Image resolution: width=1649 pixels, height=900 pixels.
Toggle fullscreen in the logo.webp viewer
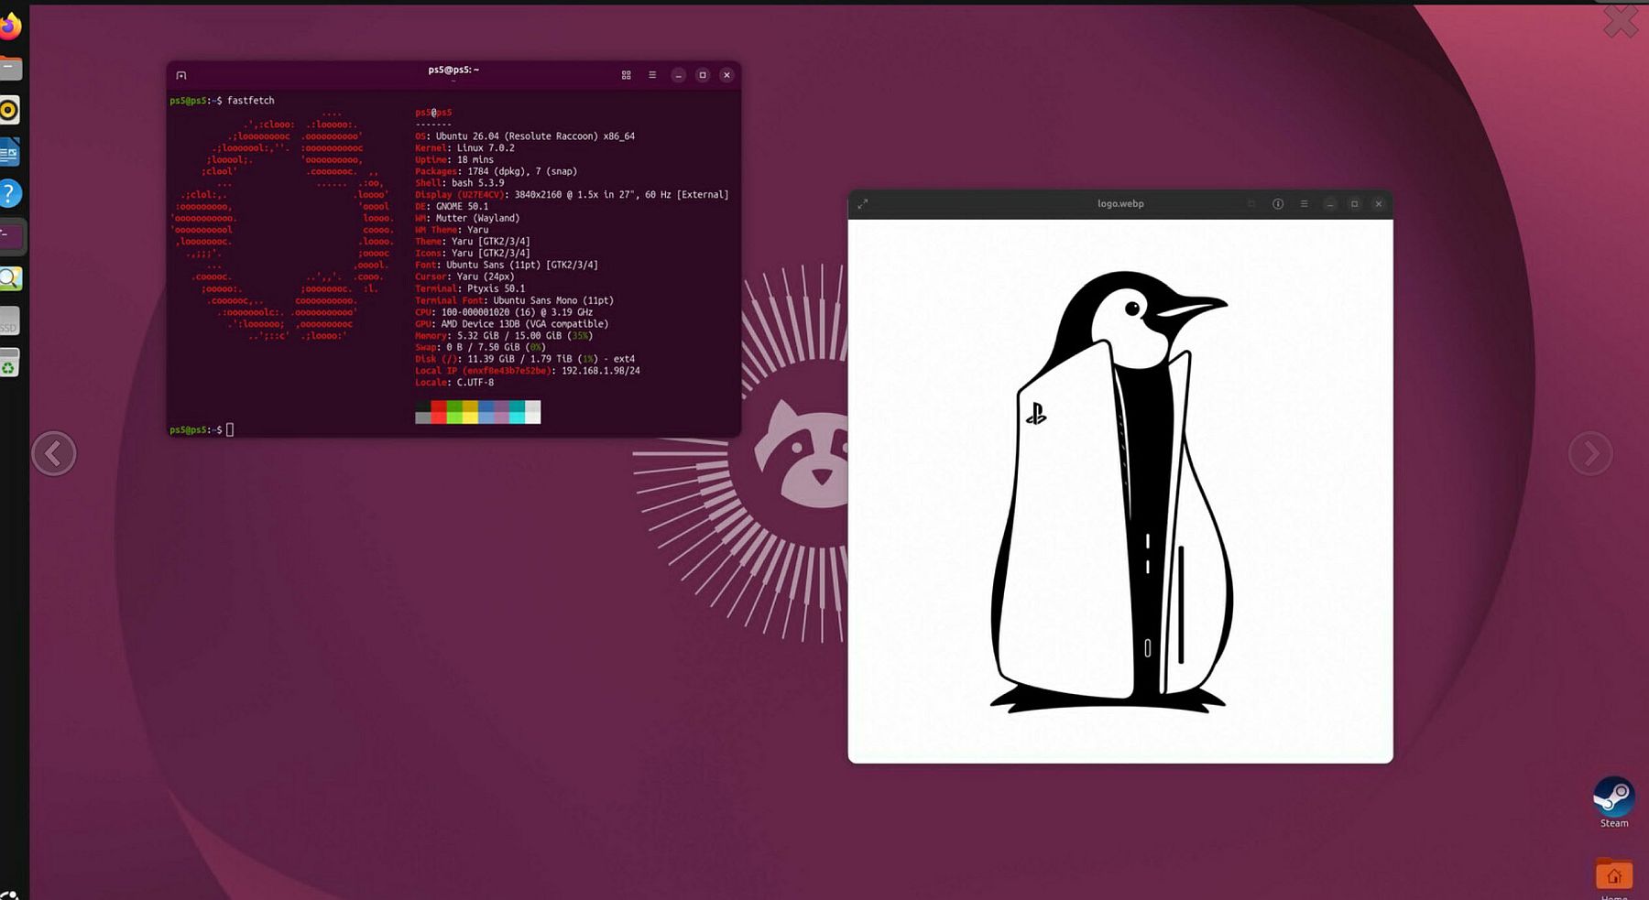[x=862, y=204]
